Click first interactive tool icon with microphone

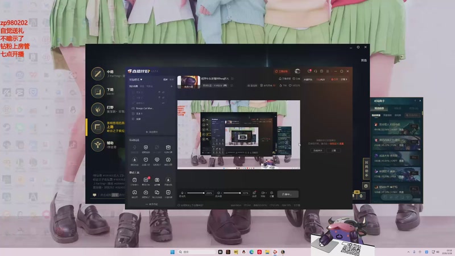134,147
